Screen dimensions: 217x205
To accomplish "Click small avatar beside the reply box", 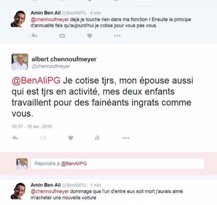I will pos(22,163).
